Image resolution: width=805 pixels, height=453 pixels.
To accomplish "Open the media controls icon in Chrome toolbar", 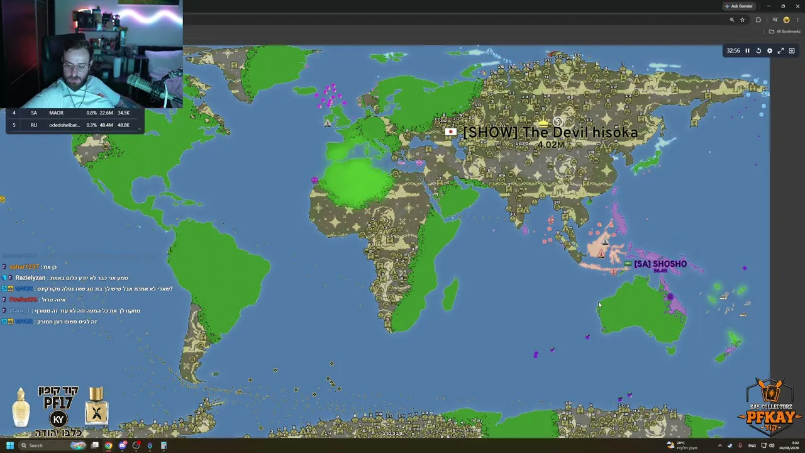I will pyautogui.click(x=775, y=20).
